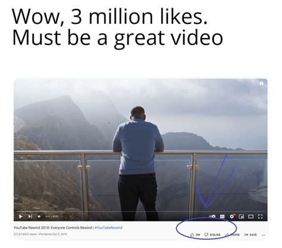Turn on subtitles/closed captions
Image resolution: width=282 pixels, height=248 pixels.
223,216
